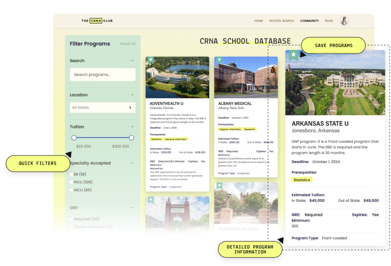The height and width of the screenshot is (266, 391).
Task: Open School Search in navigation
Action: 282,21
